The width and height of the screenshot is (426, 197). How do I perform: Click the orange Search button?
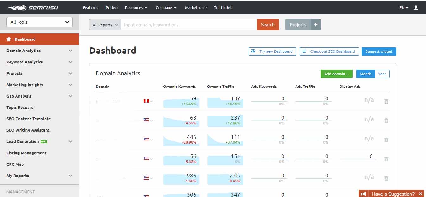click(268, 25)
